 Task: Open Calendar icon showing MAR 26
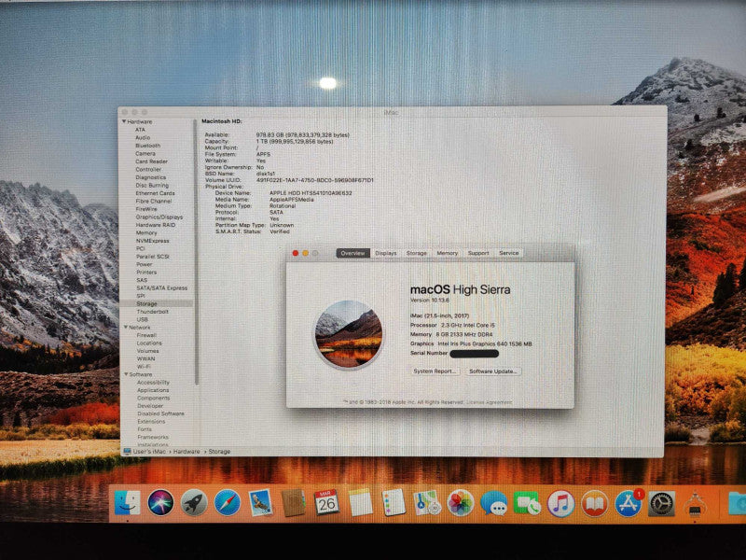[x=326, y=503]
